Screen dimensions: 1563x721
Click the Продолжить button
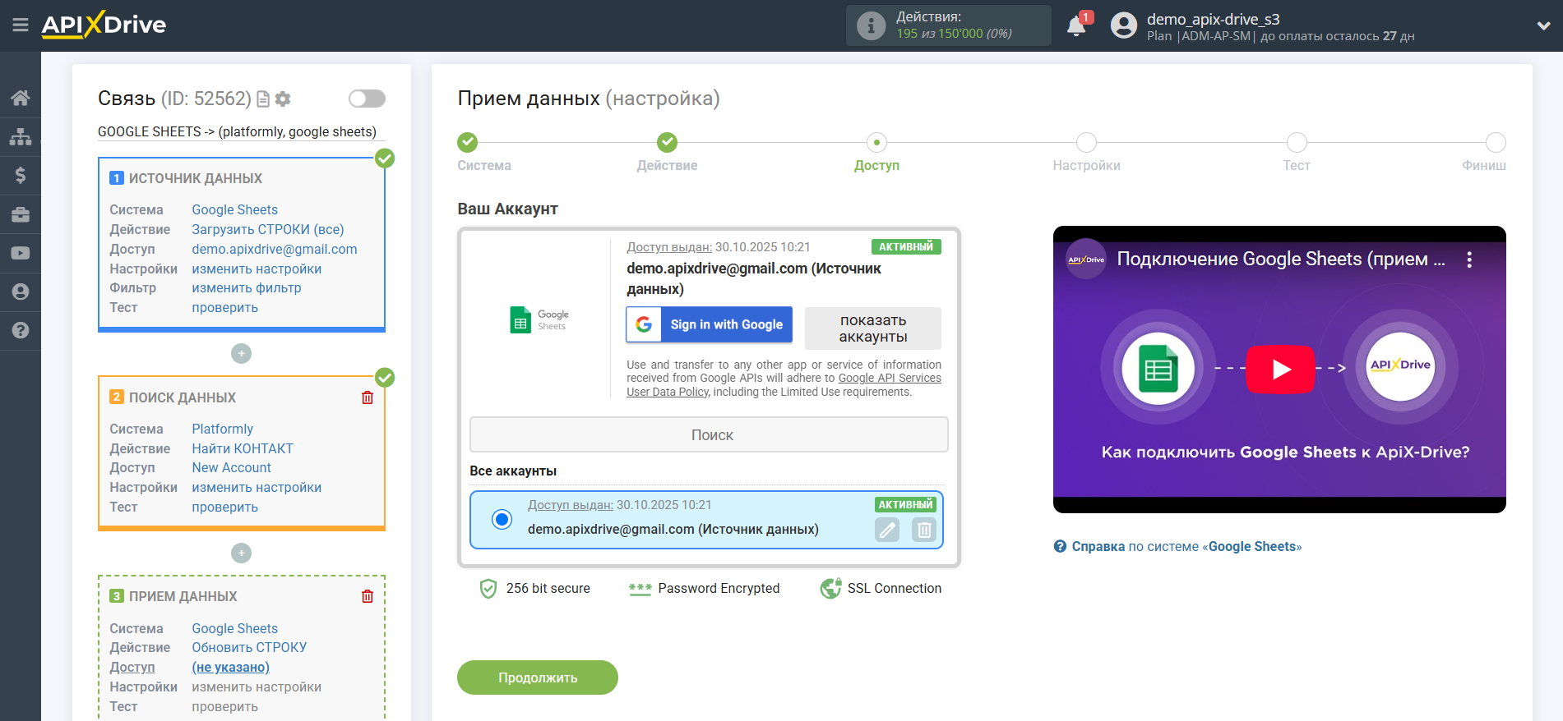pos(537,677)
